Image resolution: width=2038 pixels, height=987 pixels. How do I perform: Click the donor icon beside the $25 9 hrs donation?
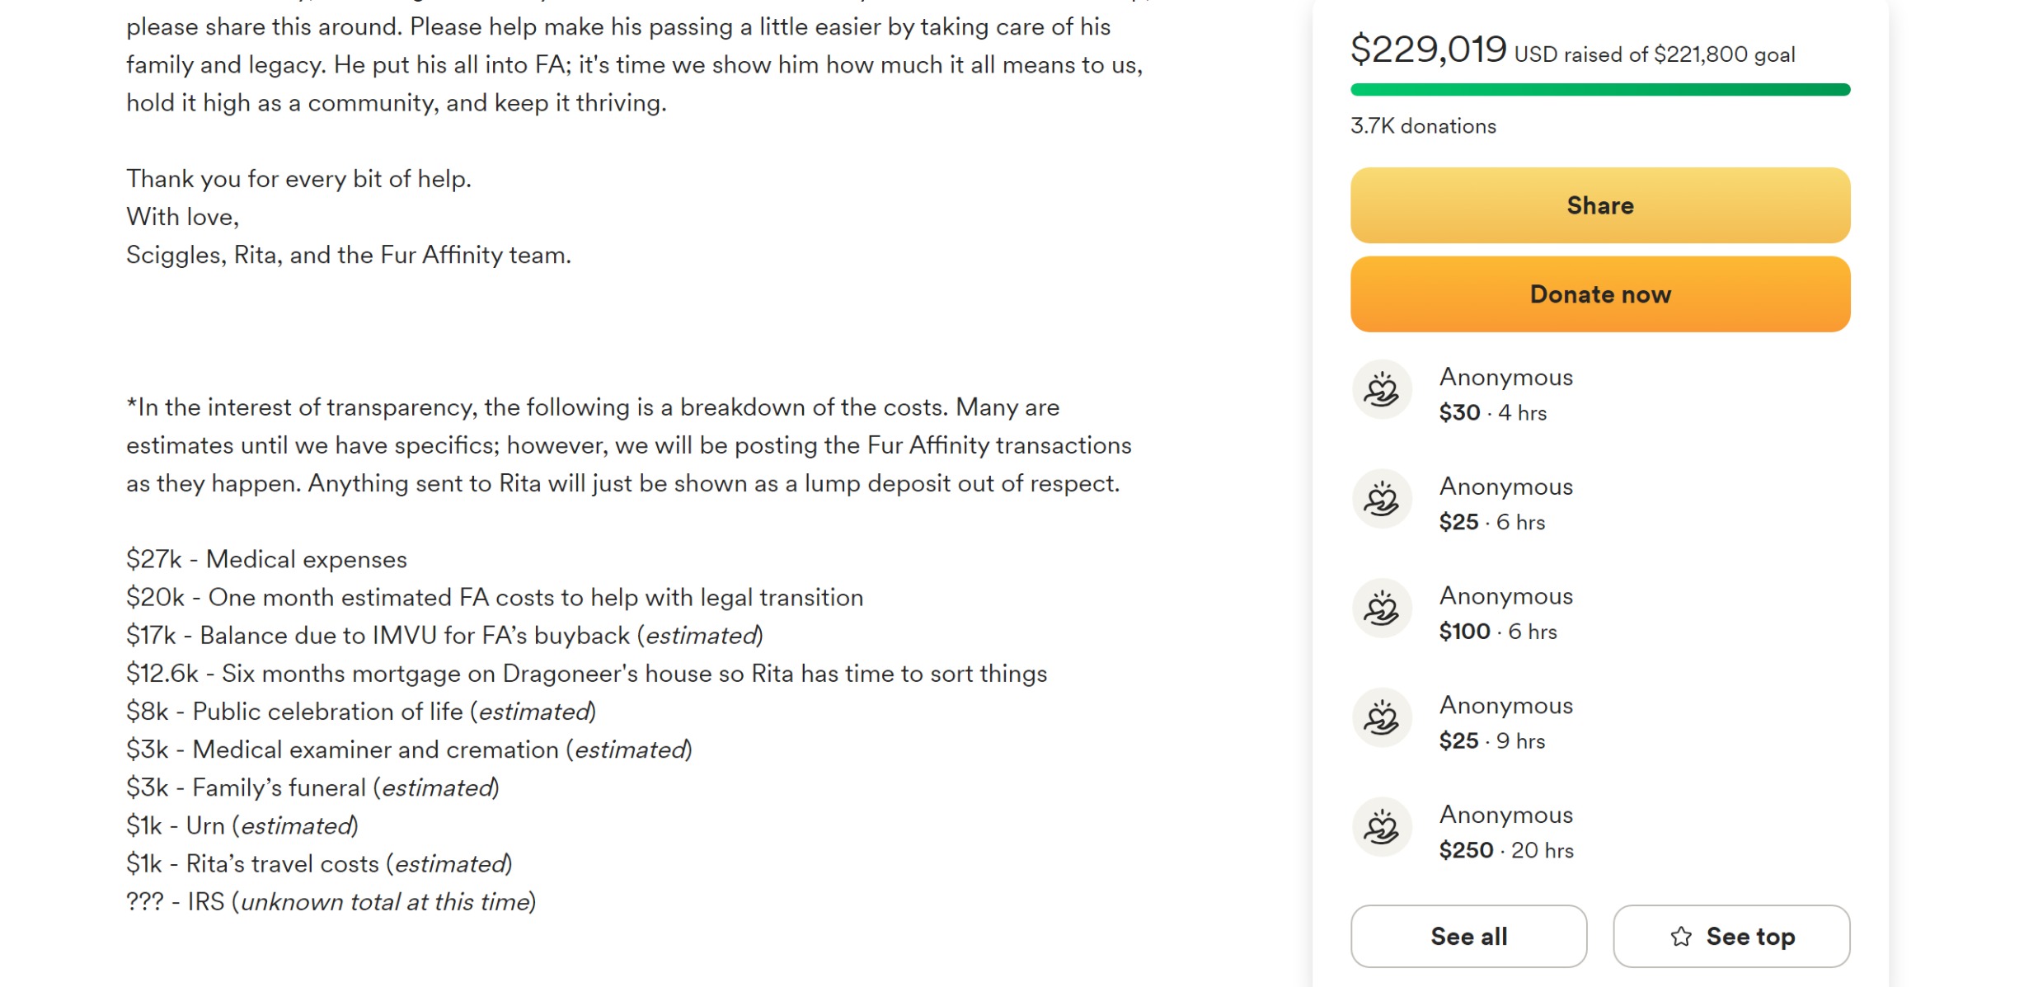1382,717
